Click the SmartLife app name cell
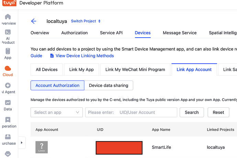 point(161,147)
